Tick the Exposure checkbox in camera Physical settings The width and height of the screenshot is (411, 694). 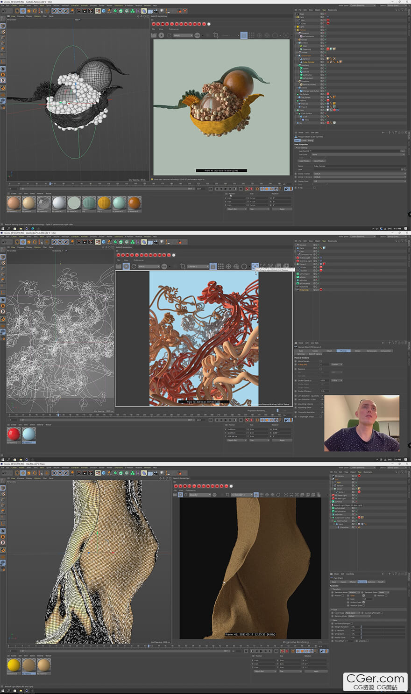click(320, 369)
